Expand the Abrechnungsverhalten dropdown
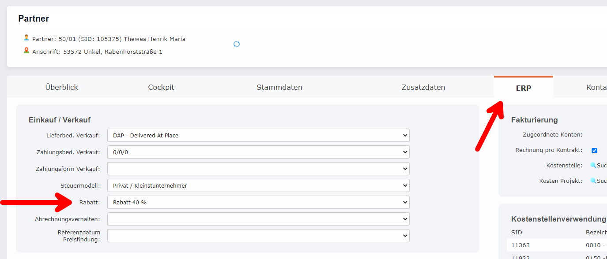The height and width of the screenshot is (259, 607). click(x=258, y=219)
